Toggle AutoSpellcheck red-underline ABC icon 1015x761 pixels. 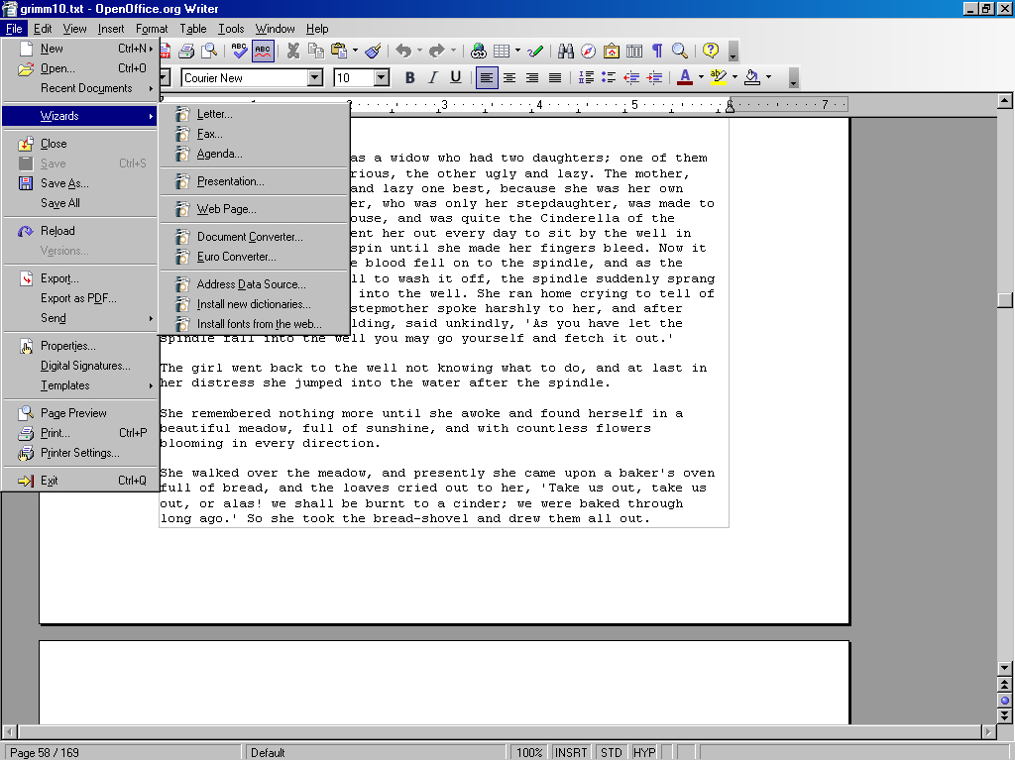262,51
